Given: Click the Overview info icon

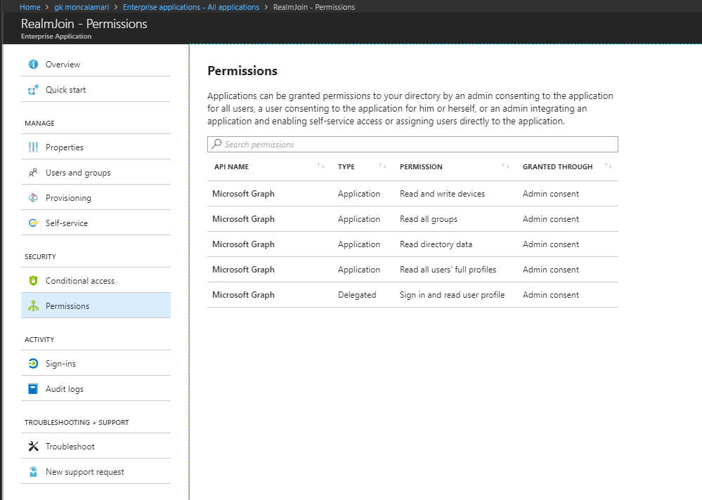Looking at the screenshot, I should click(x=33, y=65).
